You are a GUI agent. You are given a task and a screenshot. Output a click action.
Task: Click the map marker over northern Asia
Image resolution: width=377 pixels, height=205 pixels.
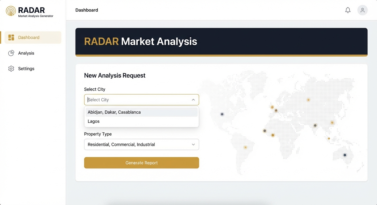pos(308,100)
